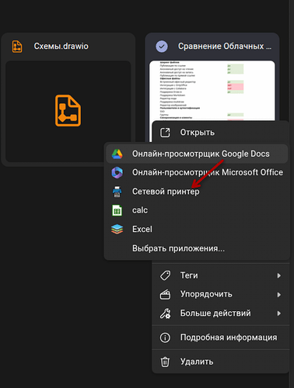Open file with Excel
Viewport: 294px width, 388px height.
coord(197,229)
